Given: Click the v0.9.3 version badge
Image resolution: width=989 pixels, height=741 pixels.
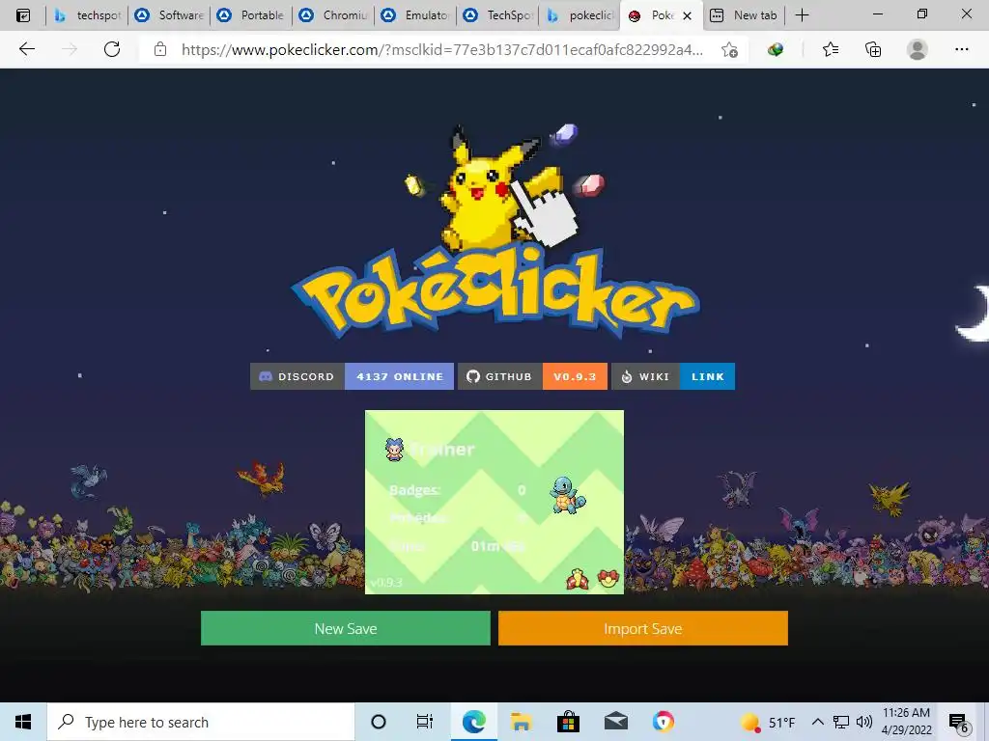Looking at the screenshot, I should (575, 376).
